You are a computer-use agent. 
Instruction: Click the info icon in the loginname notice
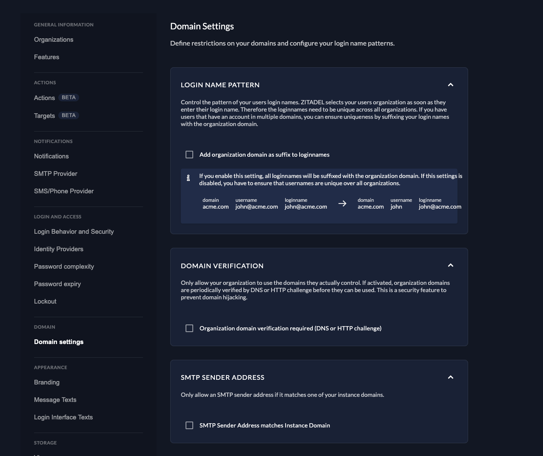pos(188,178)
